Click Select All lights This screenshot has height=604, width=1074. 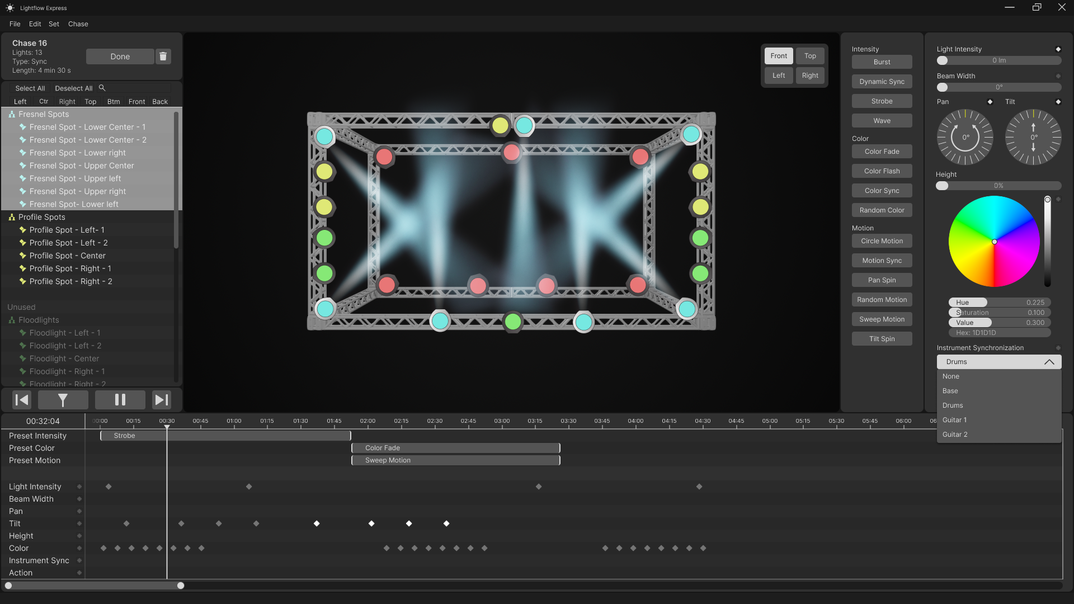click(x=30, y=88)
